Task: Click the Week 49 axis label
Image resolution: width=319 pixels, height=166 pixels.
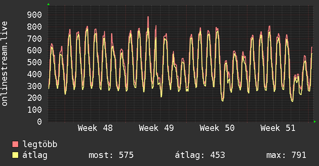Action: 156,128
